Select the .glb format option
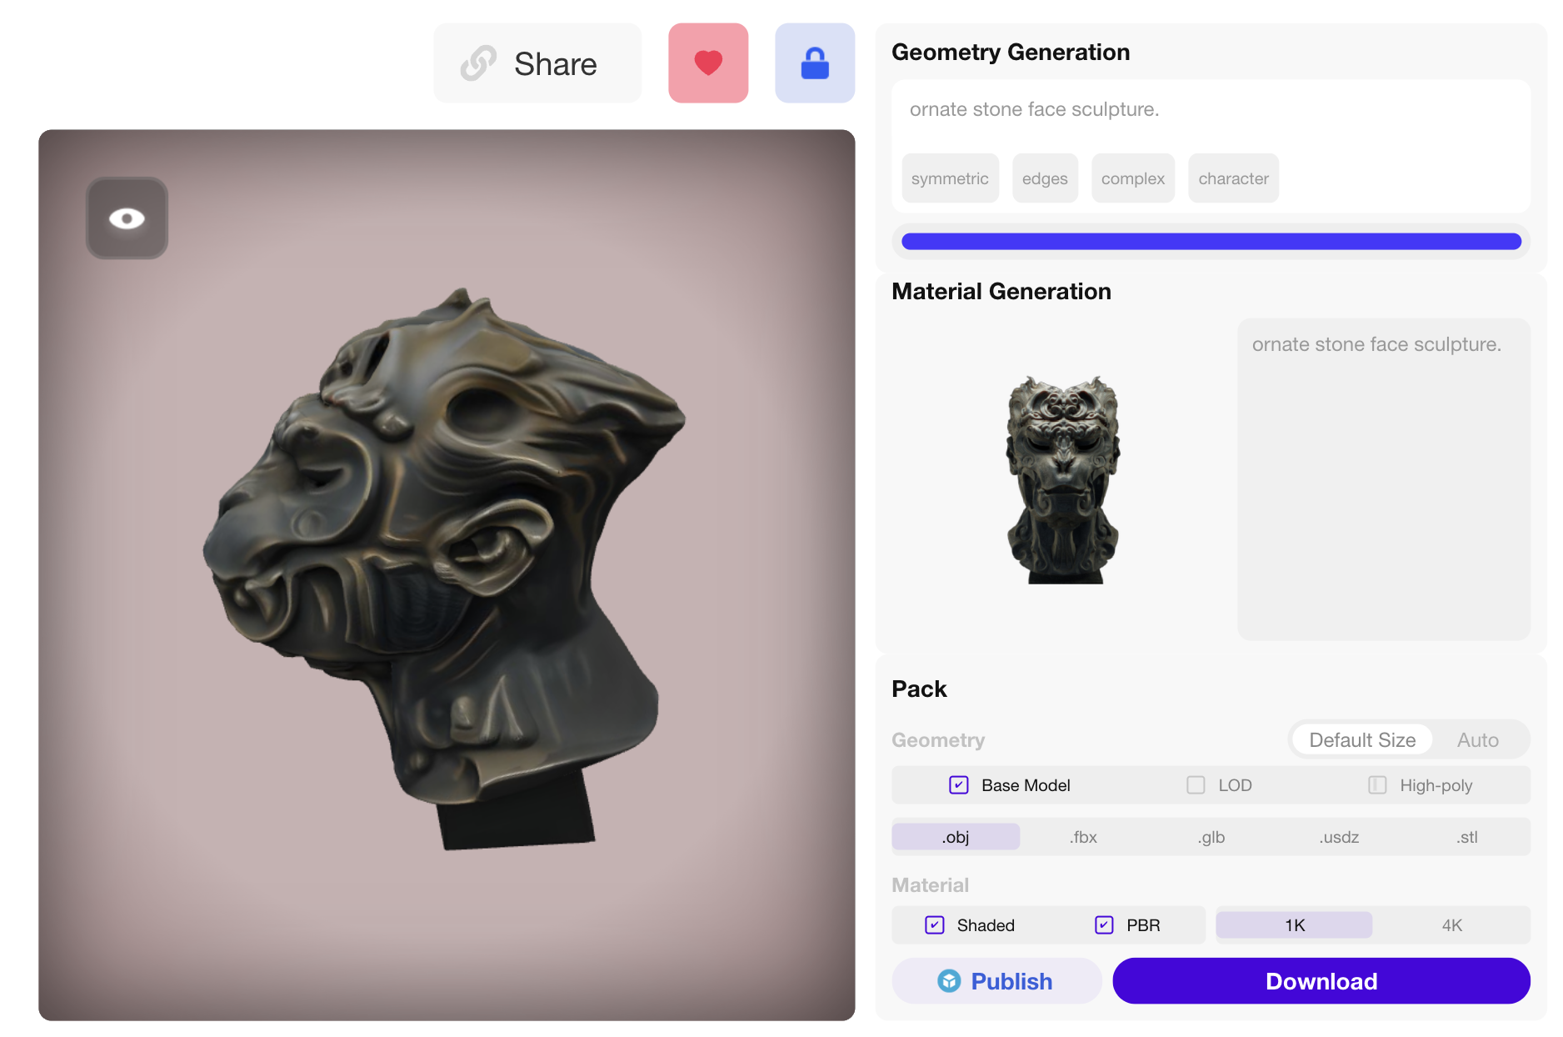1563x1037 pixels. click(x=1211, y=837)
